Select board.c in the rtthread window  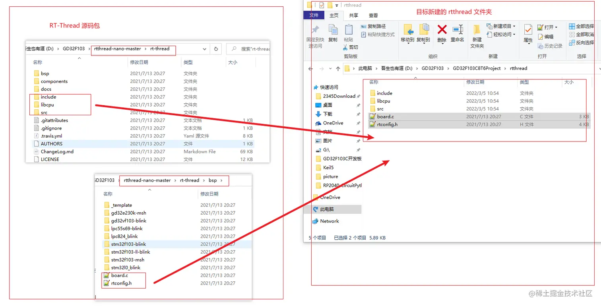tap(479, 116)
